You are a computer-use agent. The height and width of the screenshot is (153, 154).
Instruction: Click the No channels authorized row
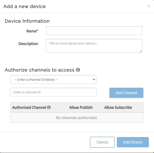point(77,118)
